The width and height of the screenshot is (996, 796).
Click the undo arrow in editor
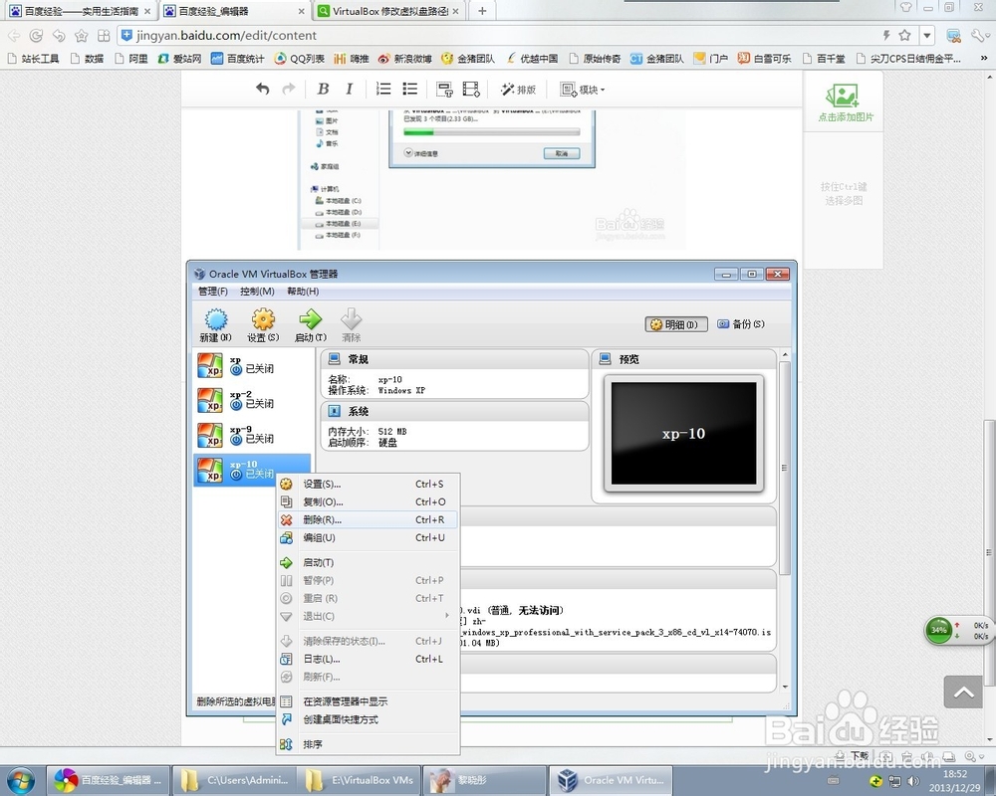tap(262, 89)
